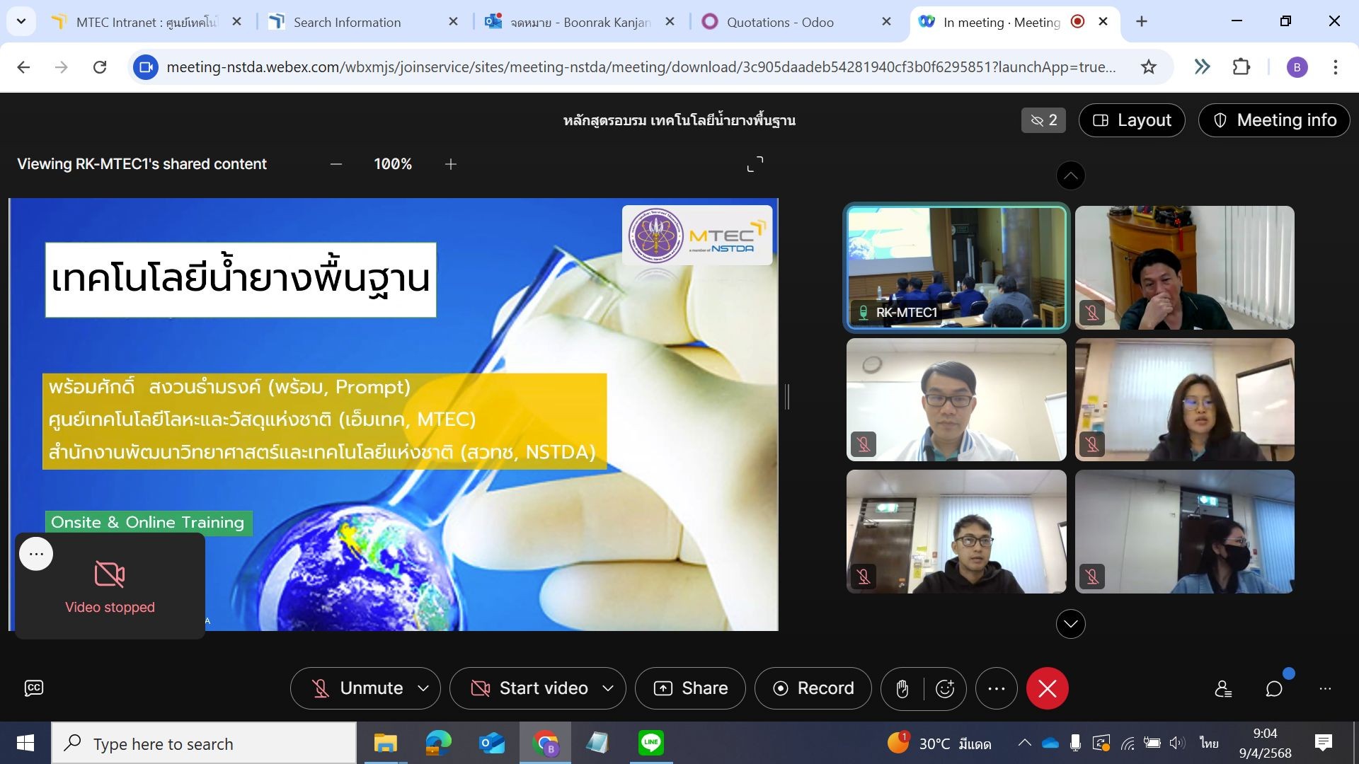Open audio options arrow next to Unmute
This screenshot has width=1359, height=764.
[x=423, y=688]
